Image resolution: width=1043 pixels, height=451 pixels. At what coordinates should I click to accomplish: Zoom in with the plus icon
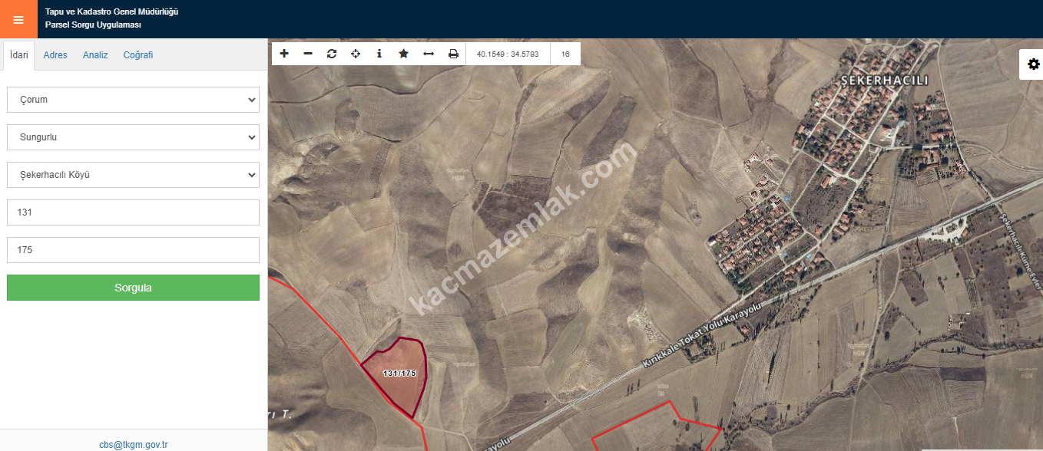coord(284,54)
